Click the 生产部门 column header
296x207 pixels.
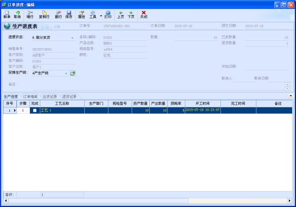96,103
